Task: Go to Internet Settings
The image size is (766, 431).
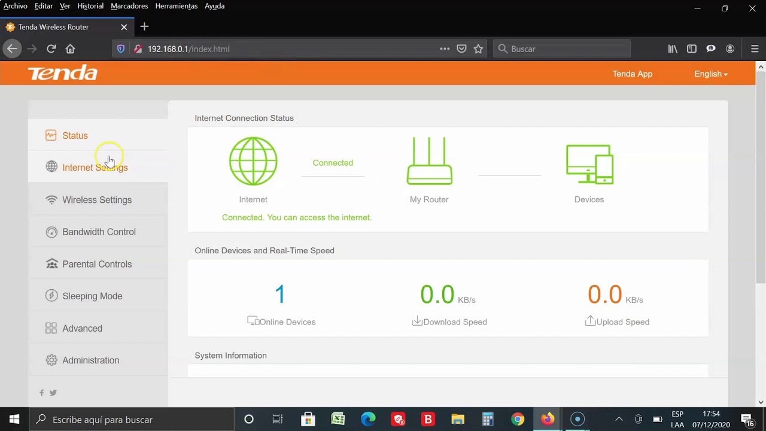Action: pyautogui.click(x=98, y=168)
